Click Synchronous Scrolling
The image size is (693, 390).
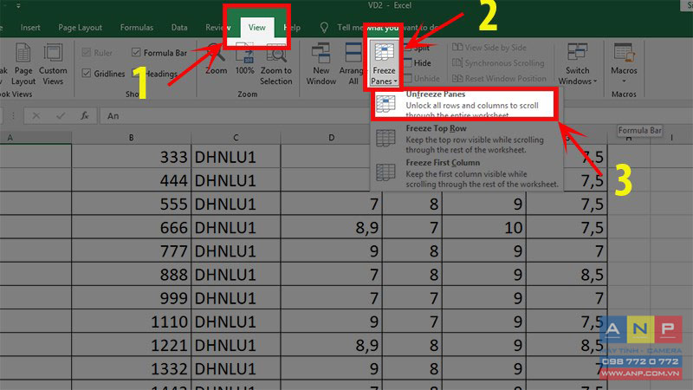[498, 63]
